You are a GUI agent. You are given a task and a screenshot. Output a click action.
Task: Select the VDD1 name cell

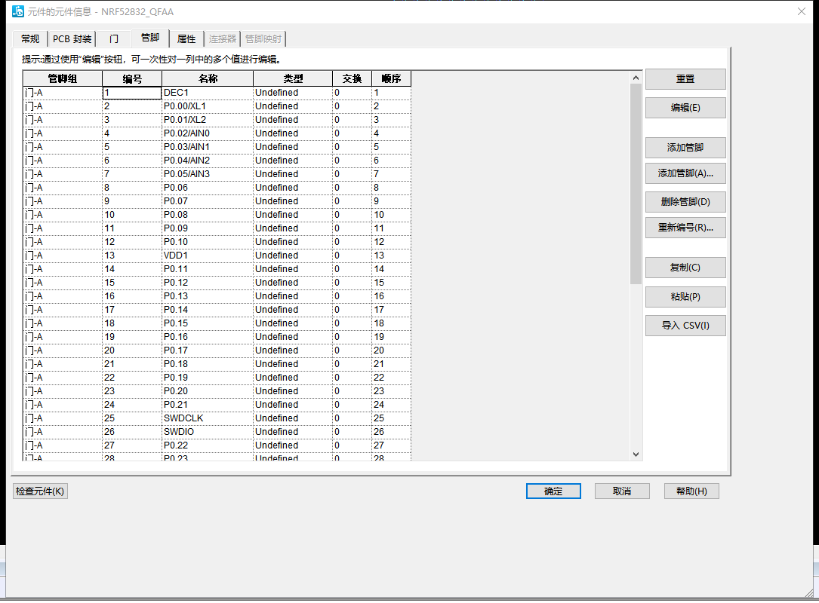208,256
